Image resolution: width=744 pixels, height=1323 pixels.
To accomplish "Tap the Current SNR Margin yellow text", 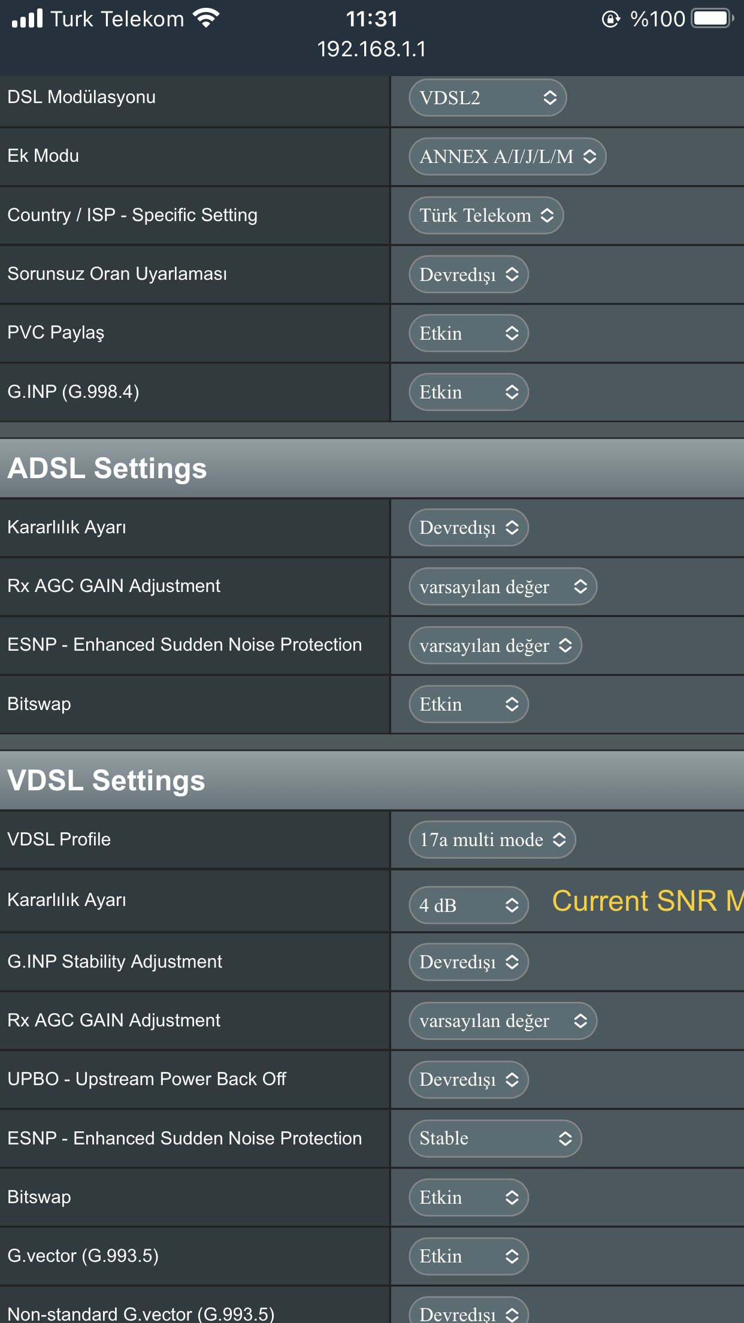I will (647, 901).
